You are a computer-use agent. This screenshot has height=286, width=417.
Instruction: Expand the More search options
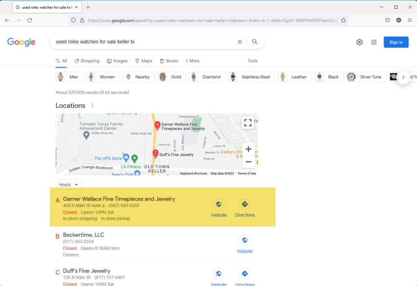(193, 61)
